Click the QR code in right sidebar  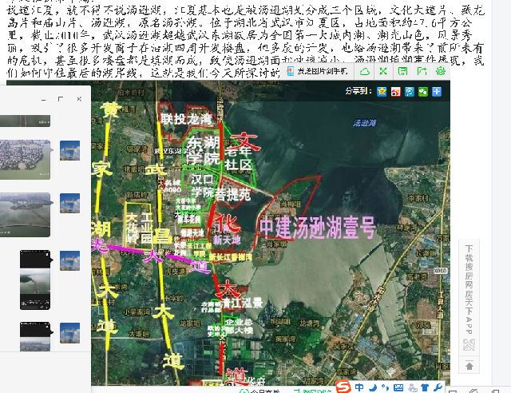coord(469,345)
